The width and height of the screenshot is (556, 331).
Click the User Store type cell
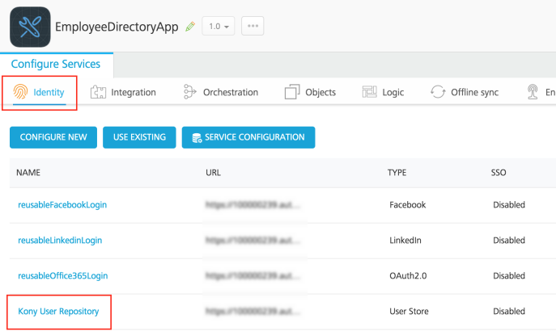point(409,311)
